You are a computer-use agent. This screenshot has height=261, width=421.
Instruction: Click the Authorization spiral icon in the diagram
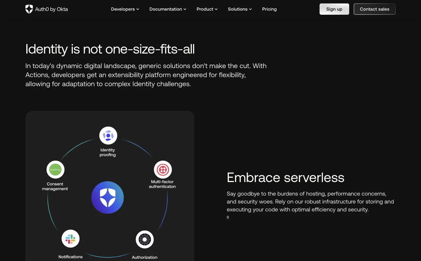(145, 239)
